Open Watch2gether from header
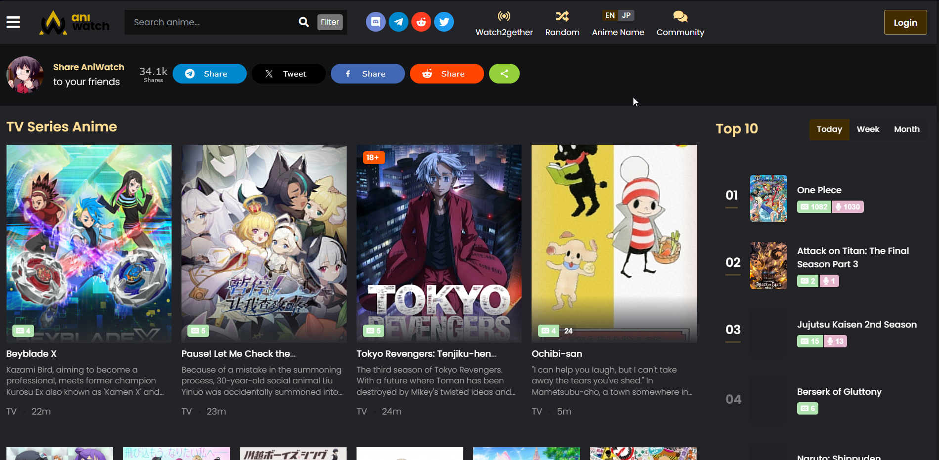This screenshot has width=939, height=460. coord(504,23)
